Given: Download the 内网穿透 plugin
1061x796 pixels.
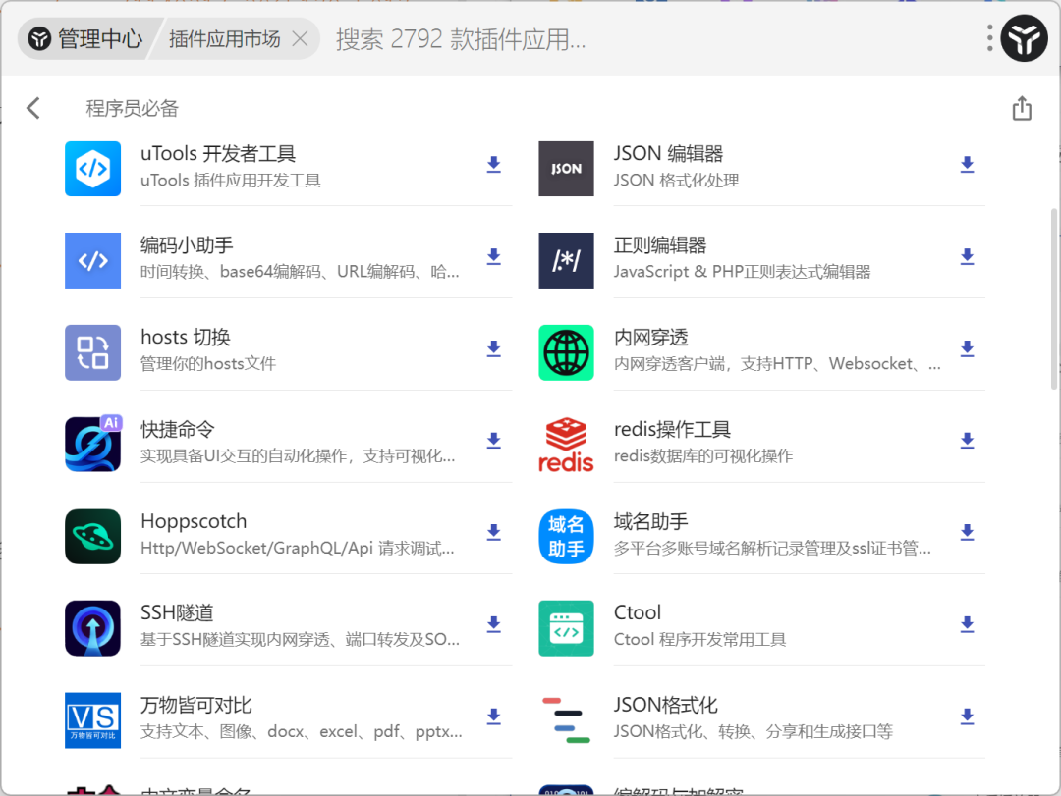Looking at the screenshot, I should 967,348.
